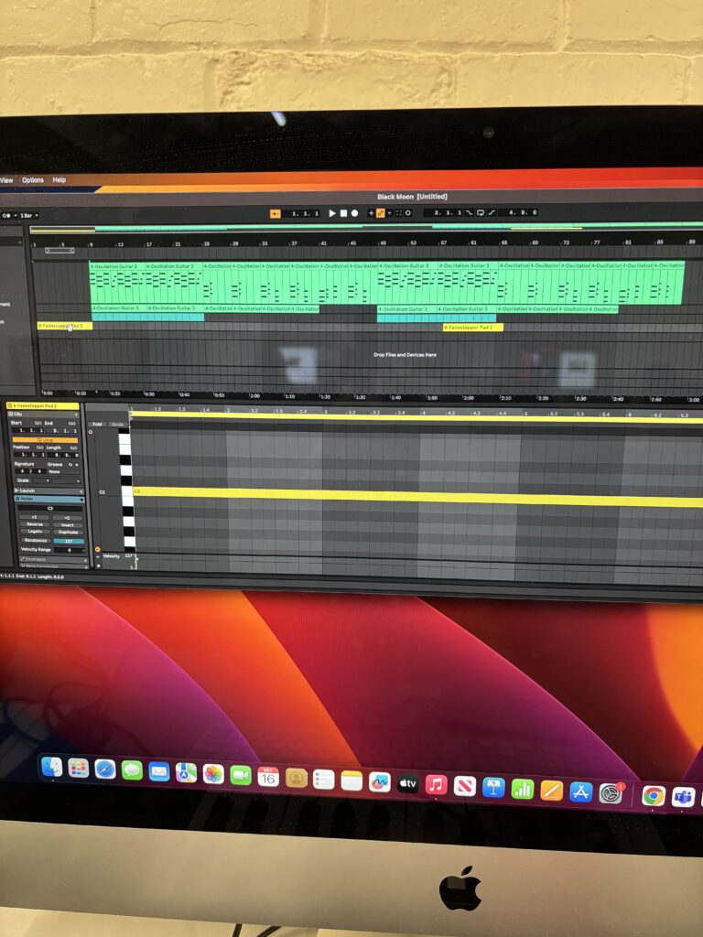Click the Duplicate button
The height and width of the screenshot is (937, 703).
pyautogui.click(x=68, y=532)
